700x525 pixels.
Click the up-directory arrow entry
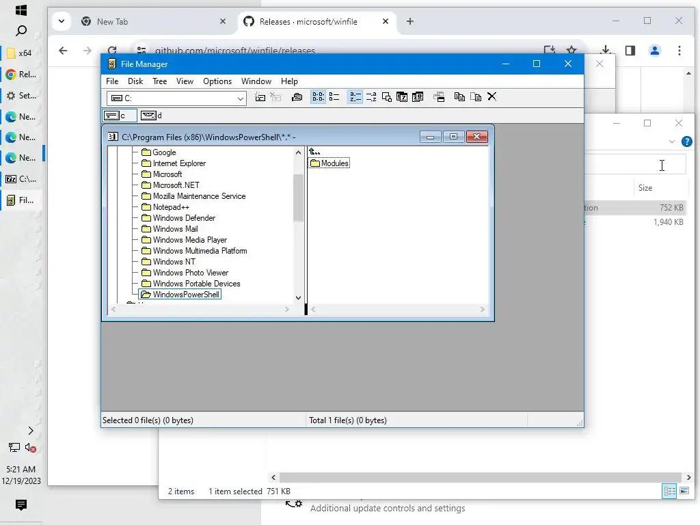pos(314,152)
